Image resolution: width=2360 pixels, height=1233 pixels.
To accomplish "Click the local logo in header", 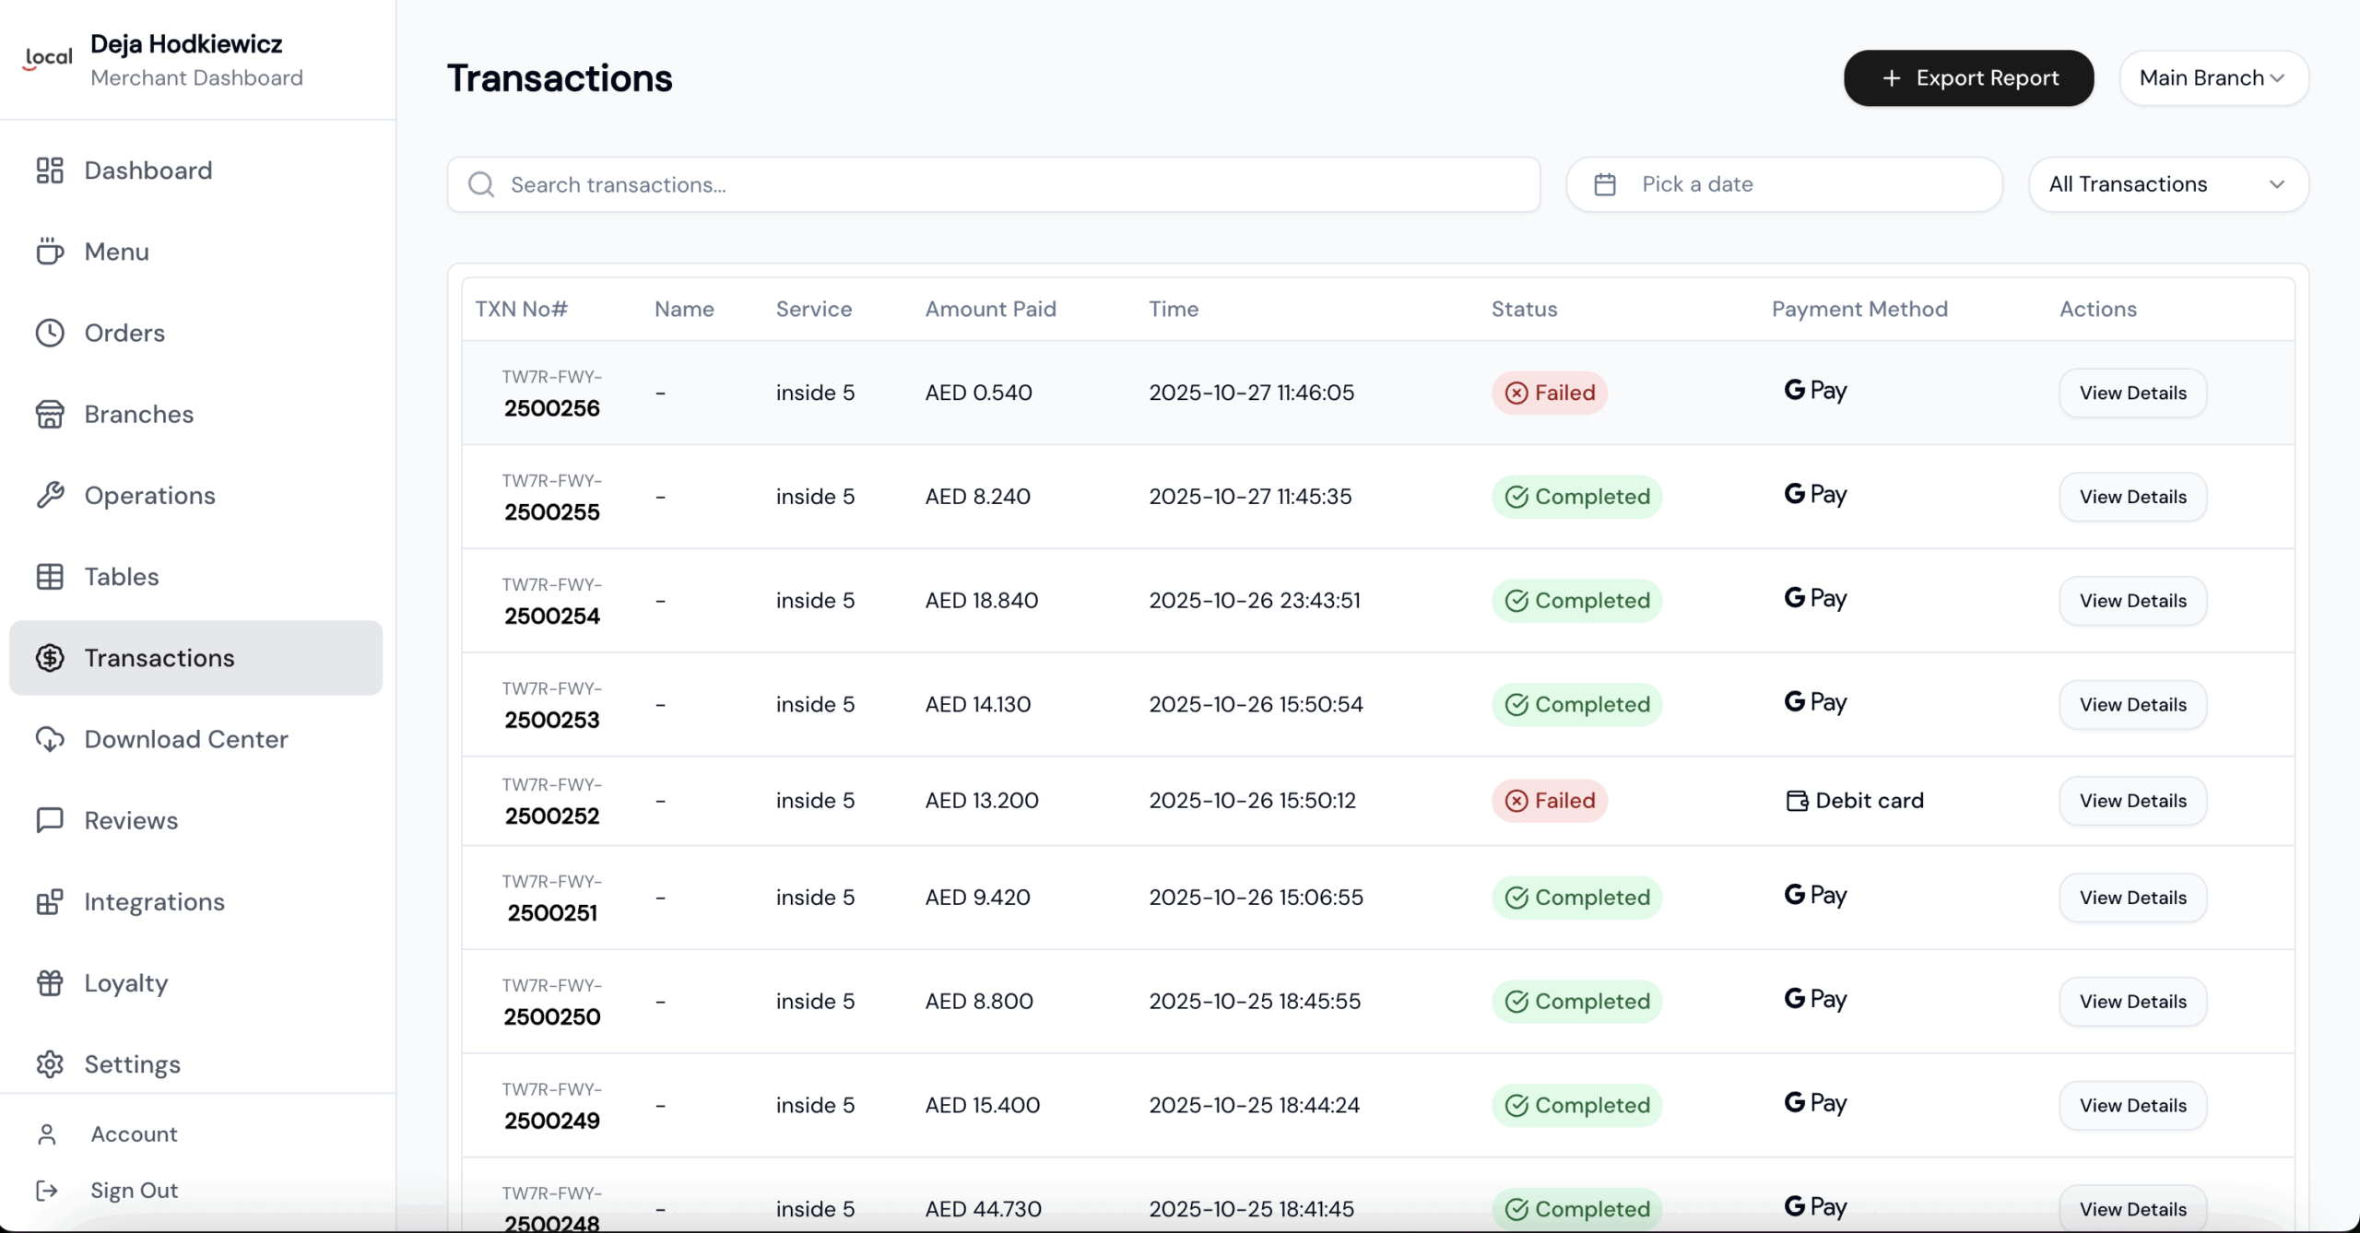I will click(x=48, y=59).
